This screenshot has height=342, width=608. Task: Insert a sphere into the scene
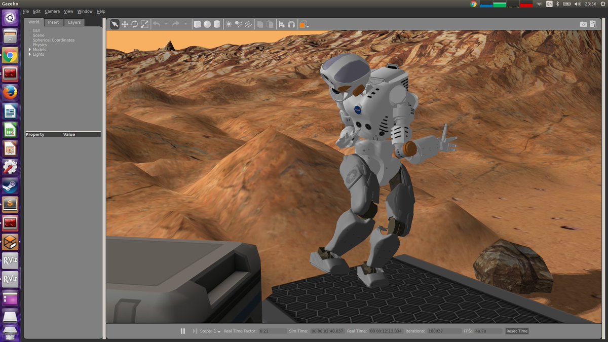point(207,24)
